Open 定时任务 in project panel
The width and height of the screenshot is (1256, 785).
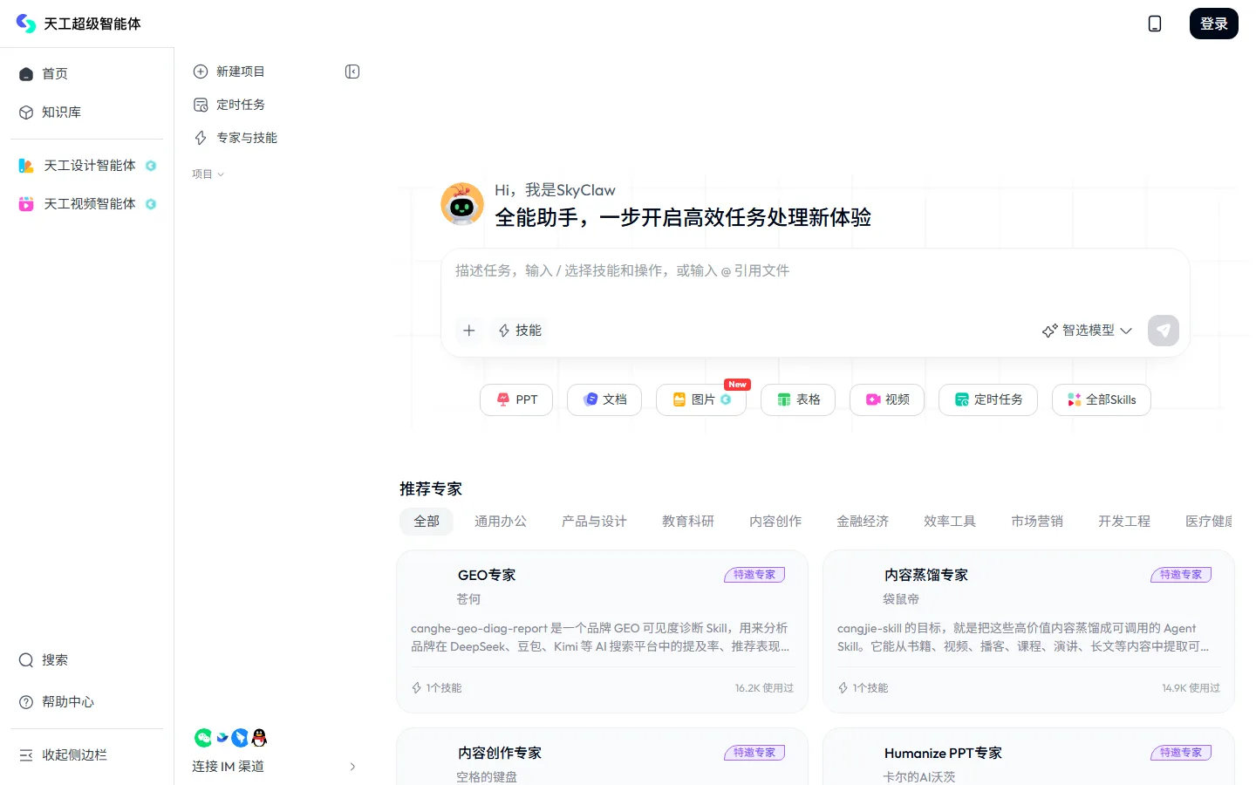coord(229,105)
